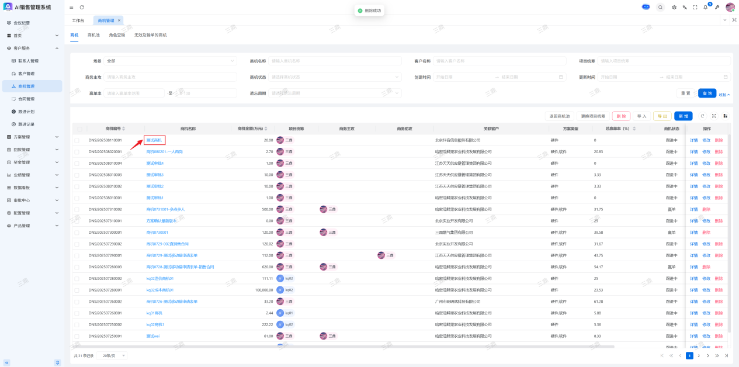Open the 场景 dropdown showing 全部
Screen dimensions: 739x367
click(x=170, y=61)
